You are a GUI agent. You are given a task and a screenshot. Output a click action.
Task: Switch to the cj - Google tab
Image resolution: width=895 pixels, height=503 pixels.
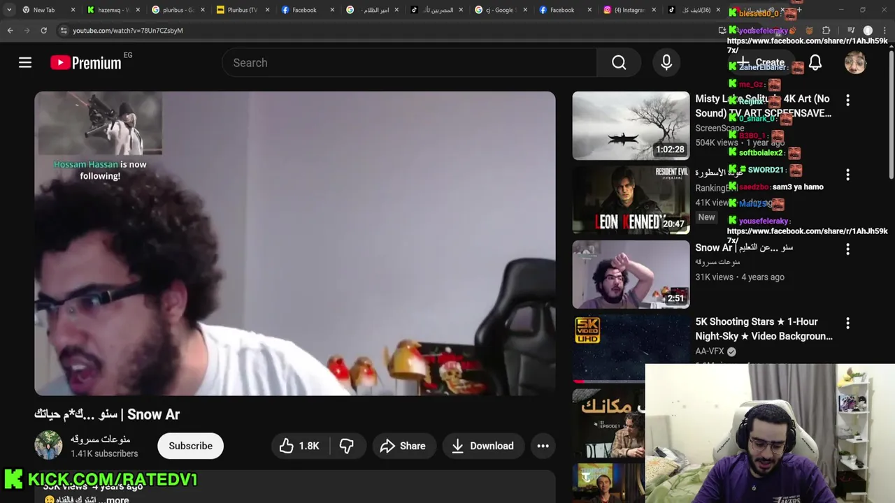point(501,10)
